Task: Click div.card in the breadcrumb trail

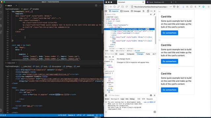Action: (x=137, y=51)
